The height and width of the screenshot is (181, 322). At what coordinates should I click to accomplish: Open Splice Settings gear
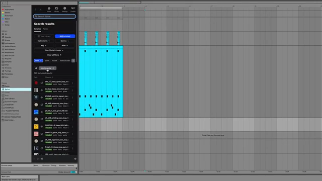pyautogui.click(x=65, y=10)
